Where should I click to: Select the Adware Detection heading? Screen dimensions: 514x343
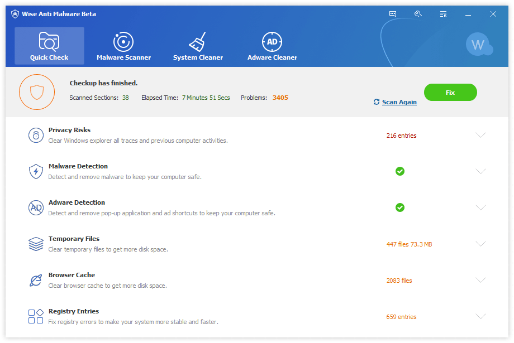click(77, 202)
